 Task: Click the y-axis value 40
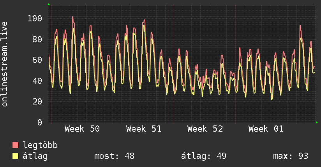pyautogui.click(x=37, y=81)
